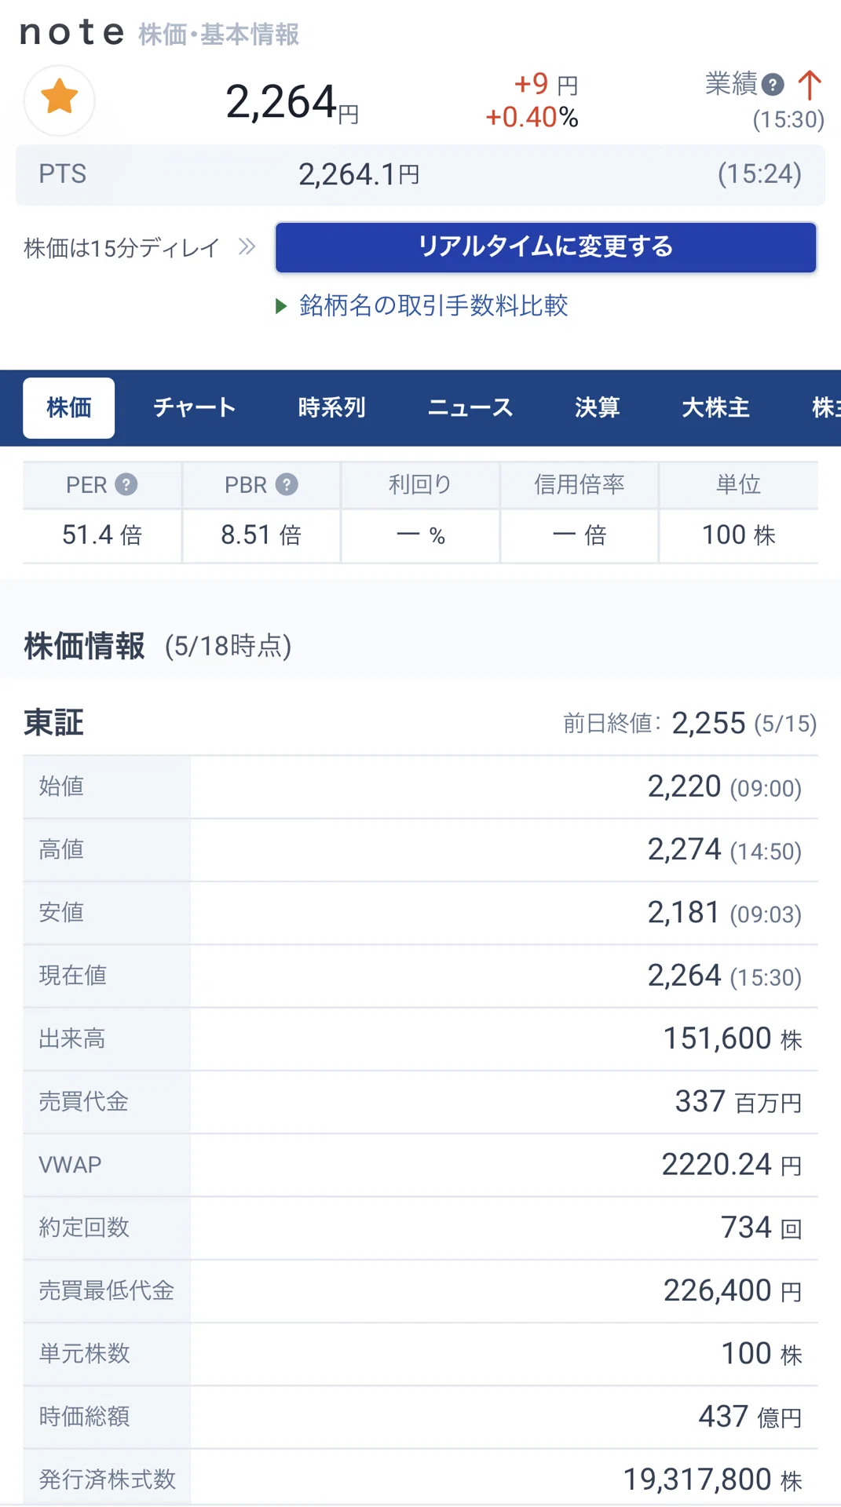This screenshot has height=1507, width=841.
Task: Open the ニュース tab
Action: [470, 408]
